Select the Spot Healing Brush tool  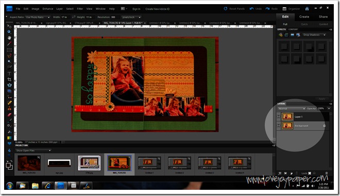point(9,103)
